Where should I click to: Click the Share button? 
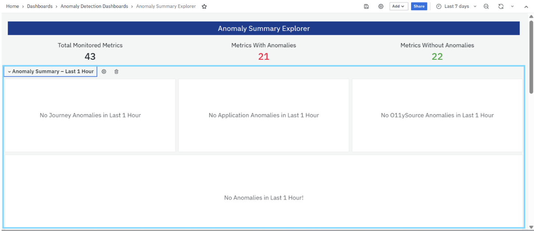click(419, 6)
